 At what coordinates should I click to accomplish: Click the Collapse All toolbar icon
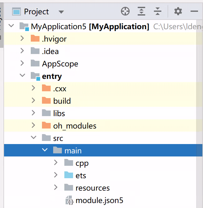pyautogui.click(x=158, y=12)
